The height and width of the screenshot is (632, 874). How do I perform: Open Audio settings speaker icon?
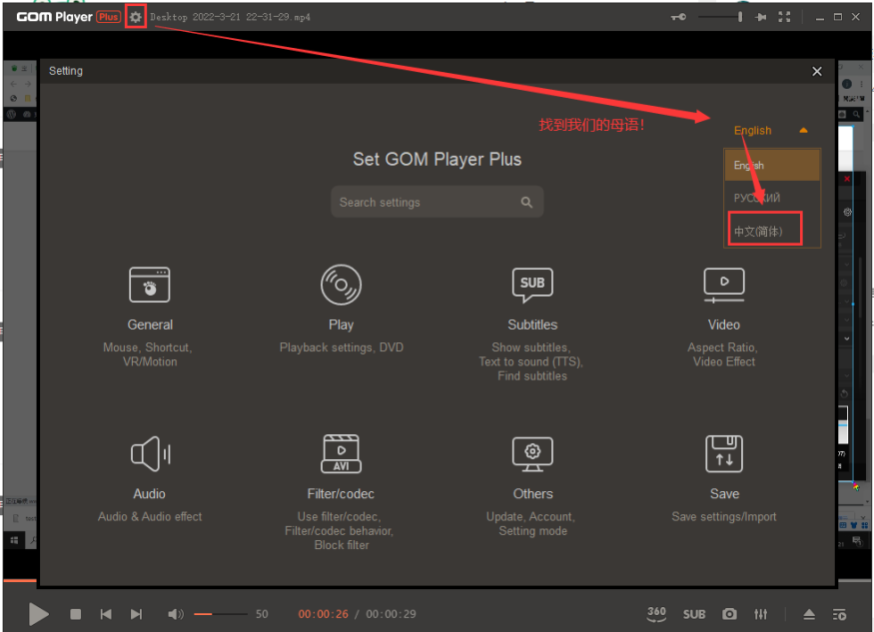tap(150, 453)
